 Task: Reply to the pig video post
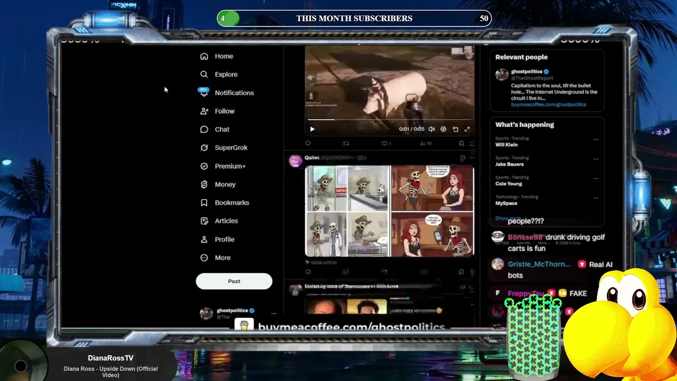(308, 143)
